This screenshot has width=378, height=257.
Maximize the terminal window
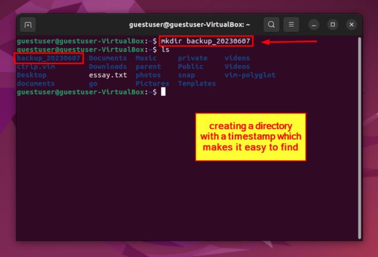(333, 24)
